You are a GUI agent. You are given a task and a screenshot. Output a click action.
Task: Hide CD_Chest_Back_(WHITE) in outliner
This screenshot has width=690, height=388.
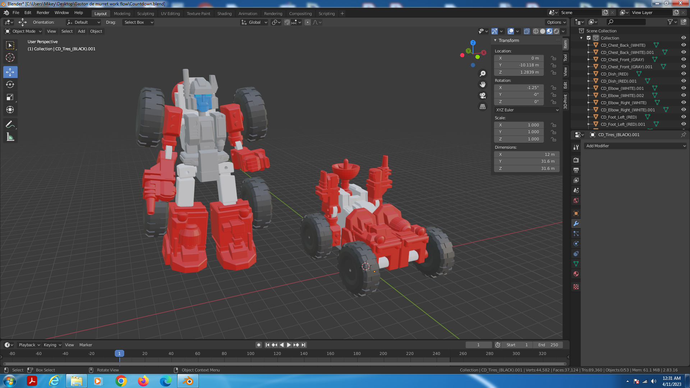(684, 45)
